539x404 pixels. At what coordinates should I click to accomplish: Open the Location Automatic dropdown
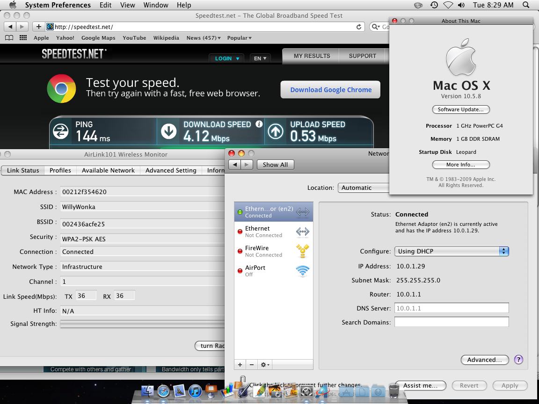[x=364, y=188]
